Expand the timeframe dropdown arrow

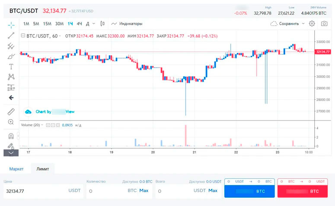[93, 24]
